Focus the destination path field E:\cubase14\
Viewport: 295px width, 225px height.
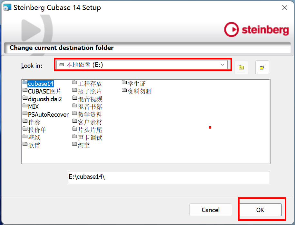point(169,178)
